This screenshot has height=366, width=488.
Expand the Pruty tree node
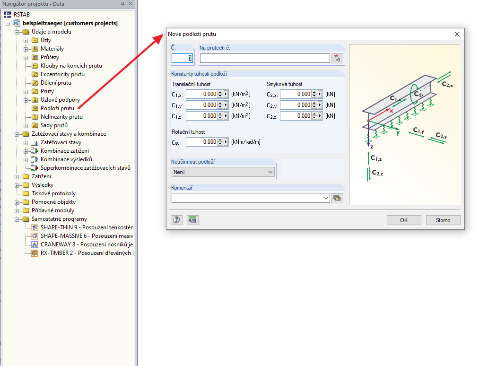[x=26, y=92]
